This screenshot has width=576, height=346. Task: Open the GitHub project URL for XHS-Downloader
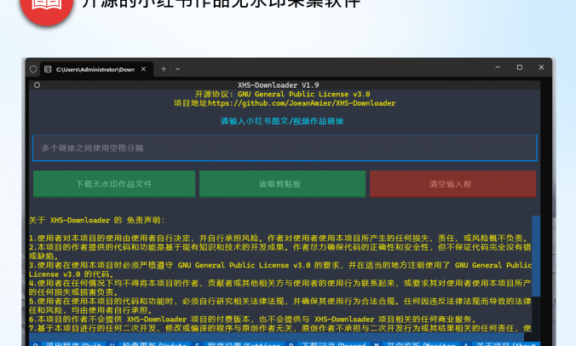coord(302,103)
